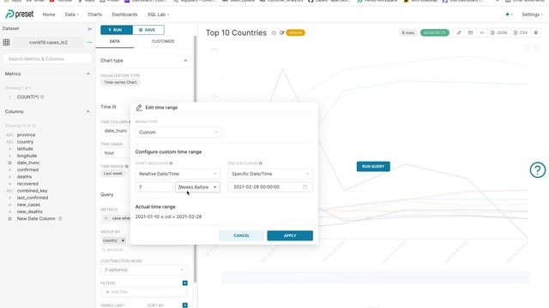Open the Home menu item
The width and height of the screenshot is (549, 308).
pyautogui.click(x=49, y=15)
